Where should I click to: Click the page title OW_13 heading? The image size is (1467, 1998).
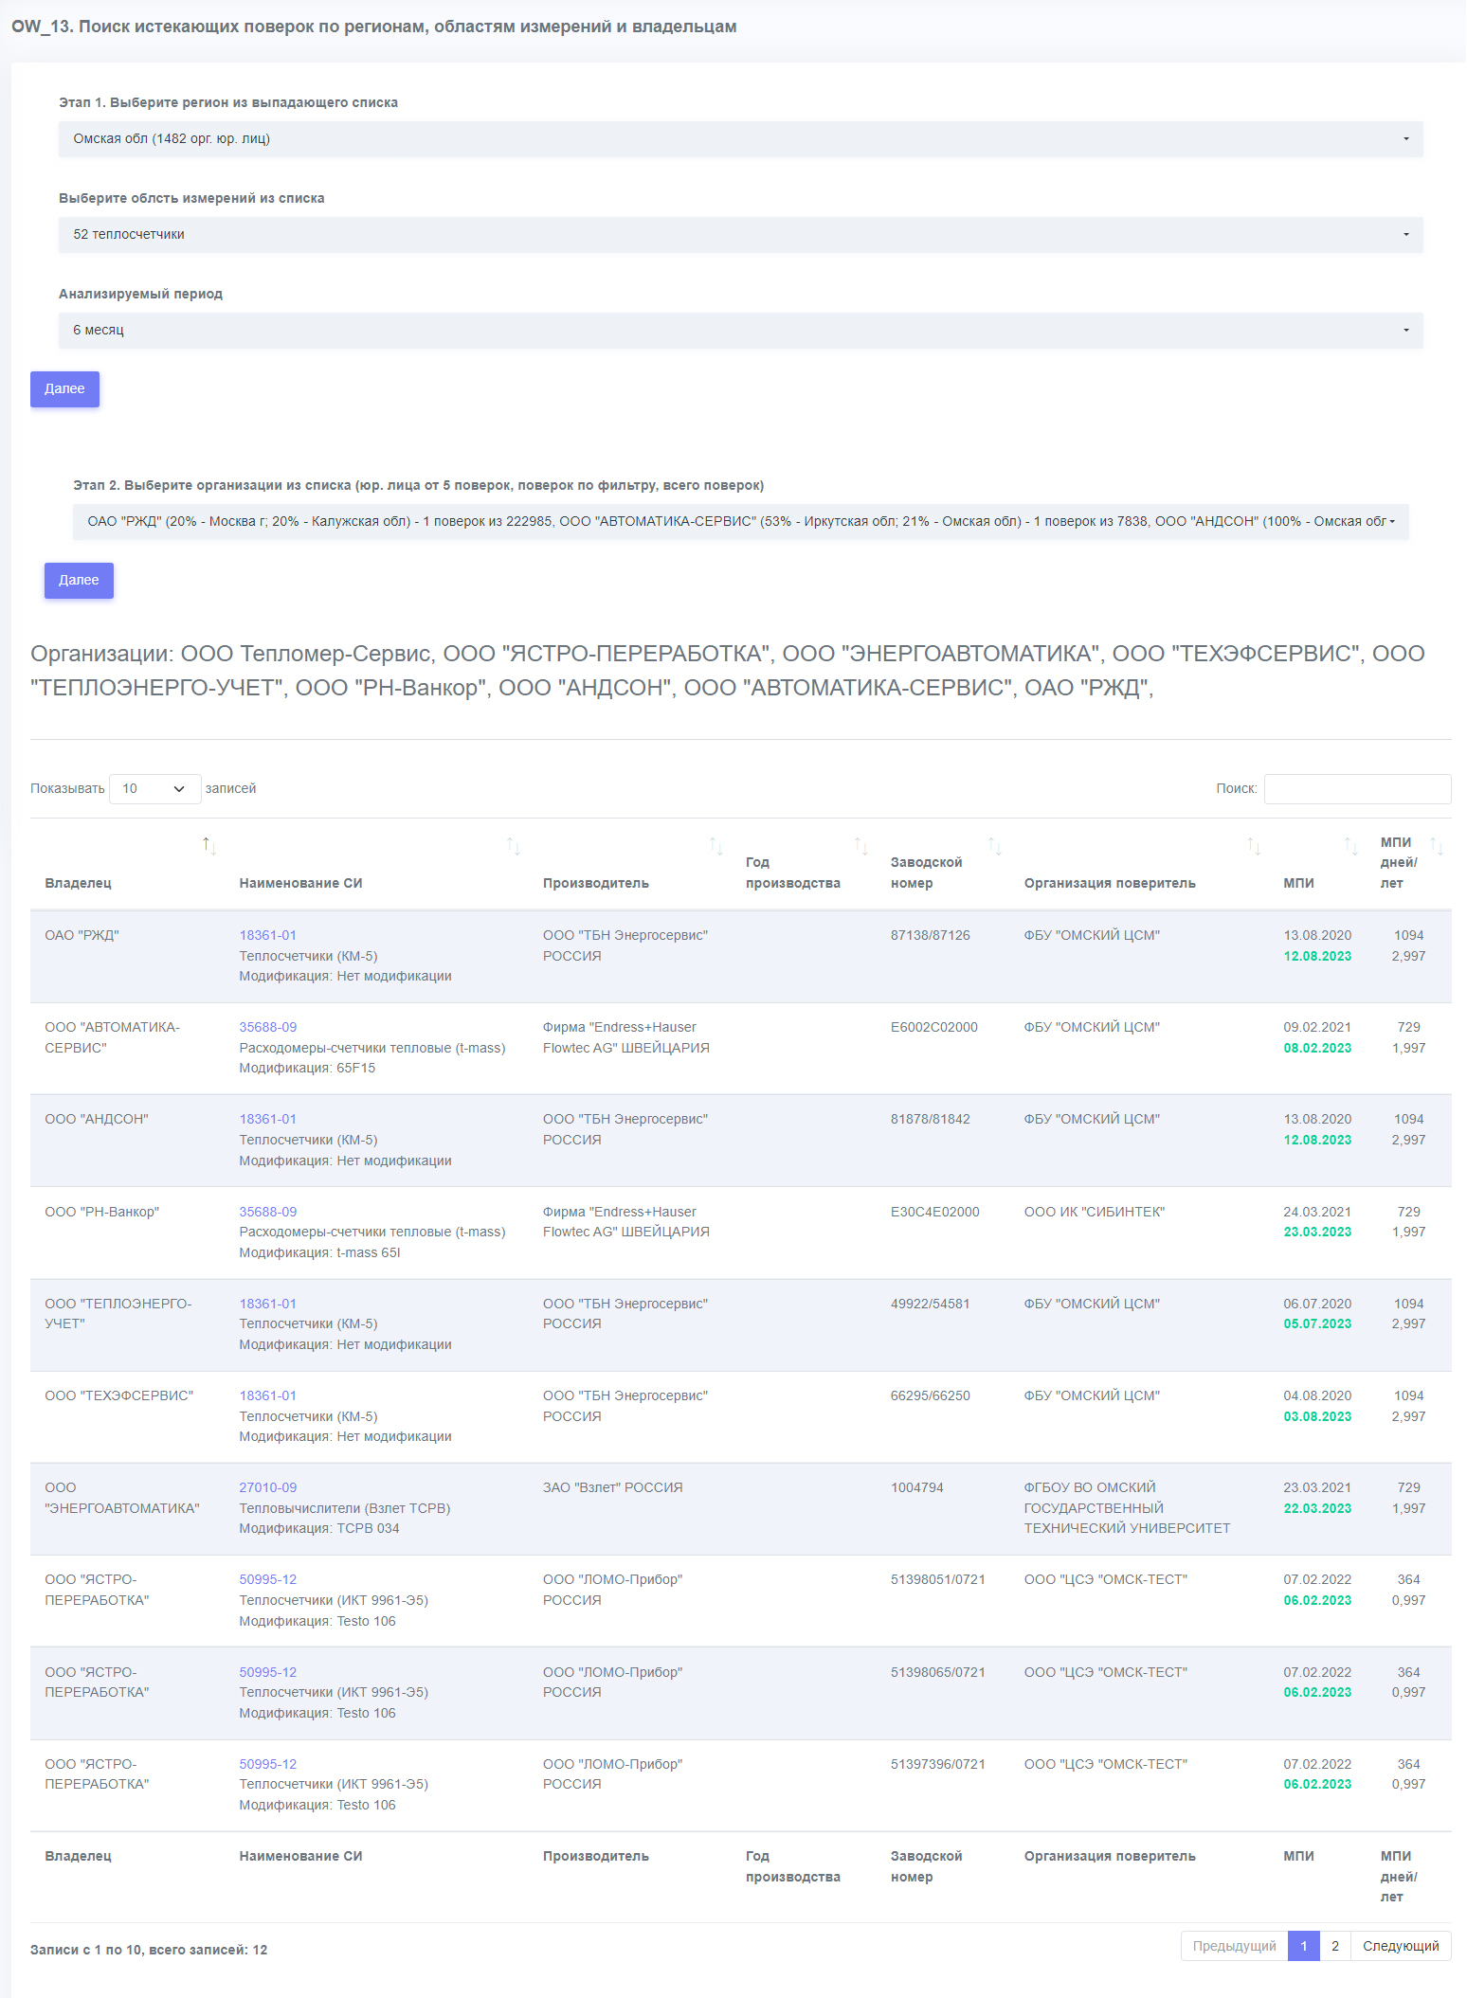(x=374, y=27)
